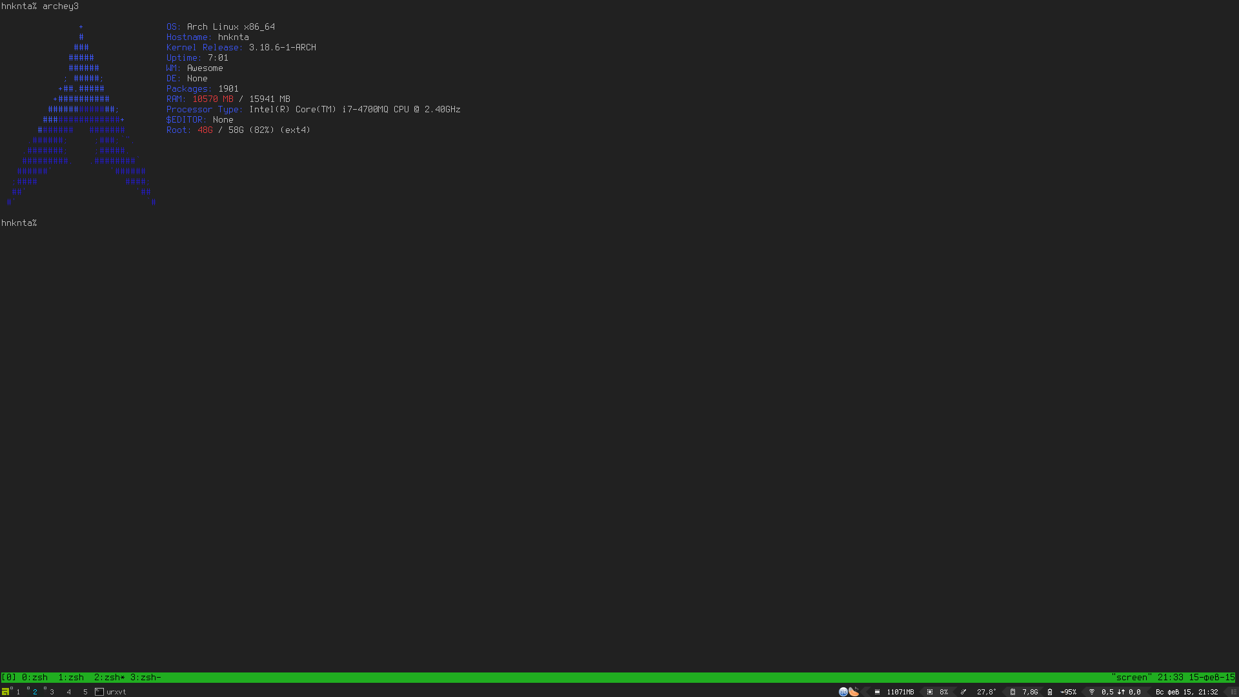The height and width of the screenshot is (697, 1239).
Task: Click the "screen" title in tmux status
Action: point(1131,677)
